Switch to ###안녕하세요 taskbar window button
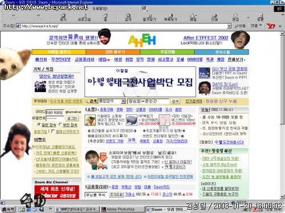This screenshot has width=285, height=213. (x=78, y=209)
